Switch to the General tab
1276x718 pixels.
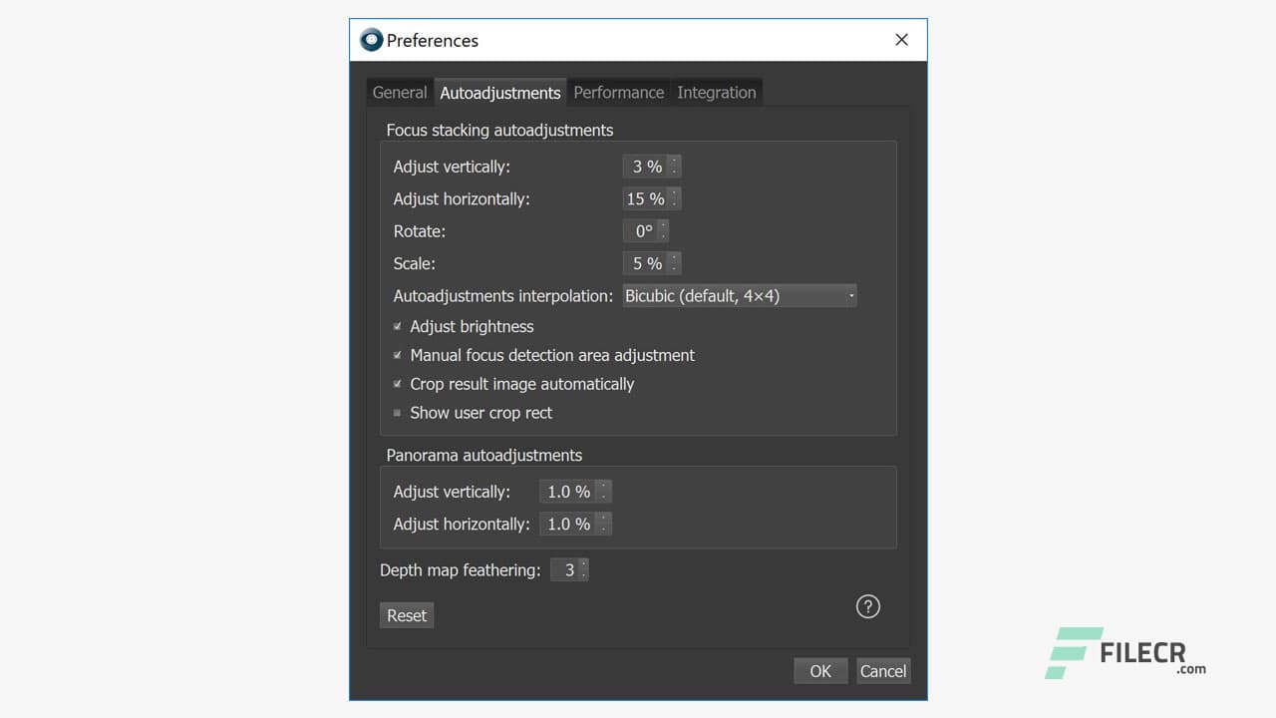tap(400, 93)
